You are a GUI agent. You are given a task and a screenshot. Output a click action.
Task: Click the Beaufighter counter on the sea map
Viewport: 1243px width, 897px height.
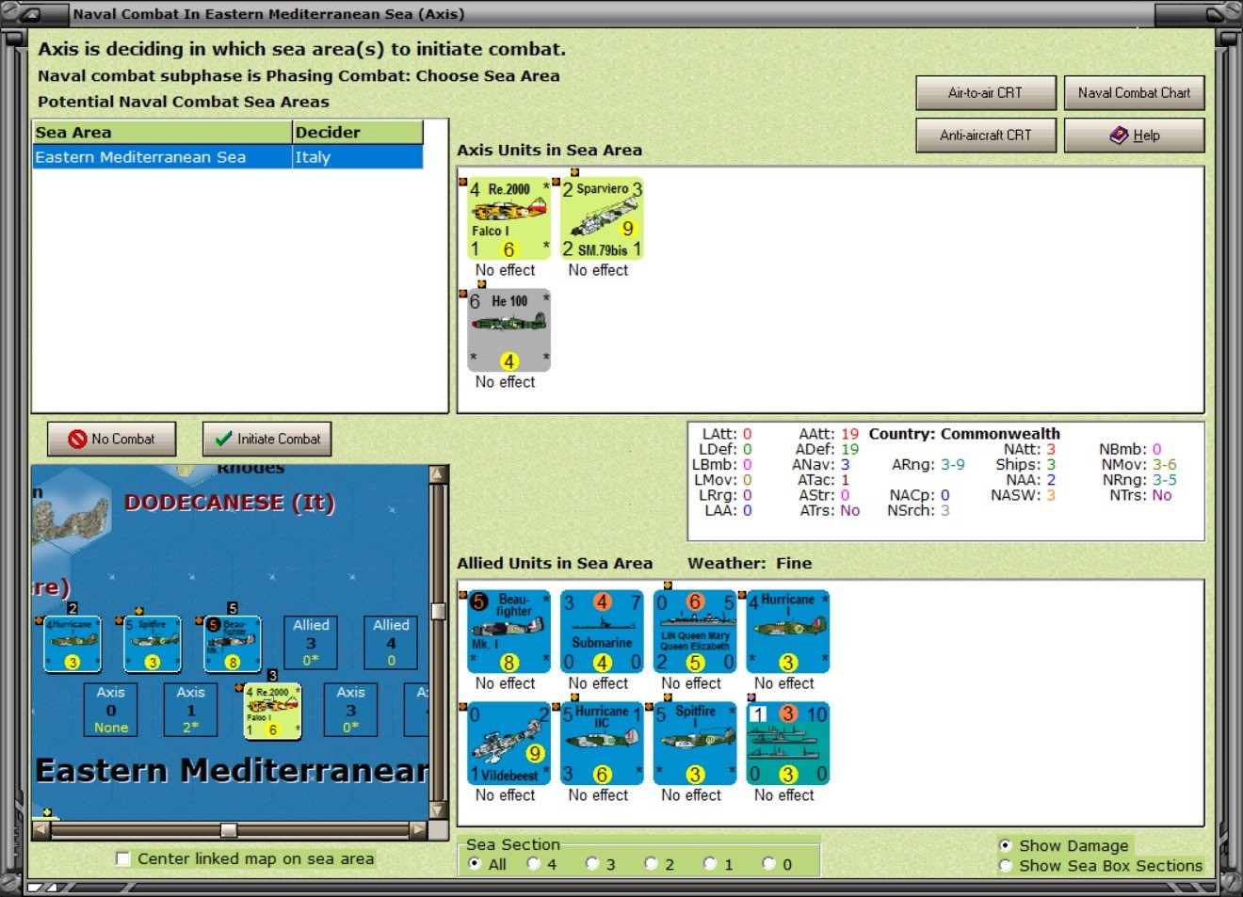233,644
